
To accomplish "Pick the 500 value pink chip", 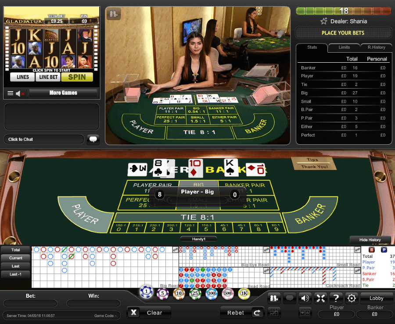I will pos(228,293).
